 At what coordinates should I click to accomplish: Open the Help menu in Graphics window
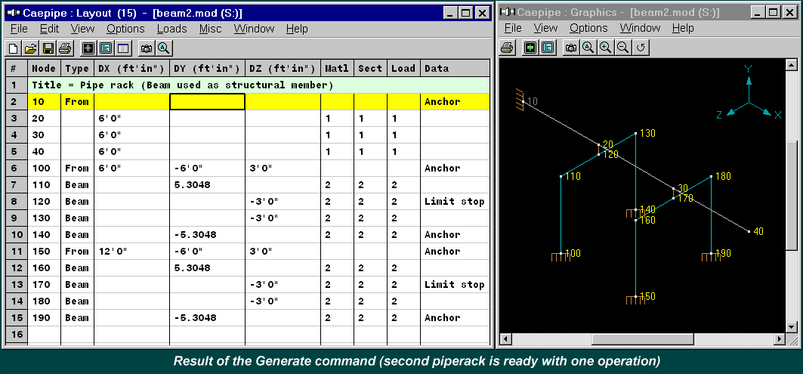pos(683,28)
